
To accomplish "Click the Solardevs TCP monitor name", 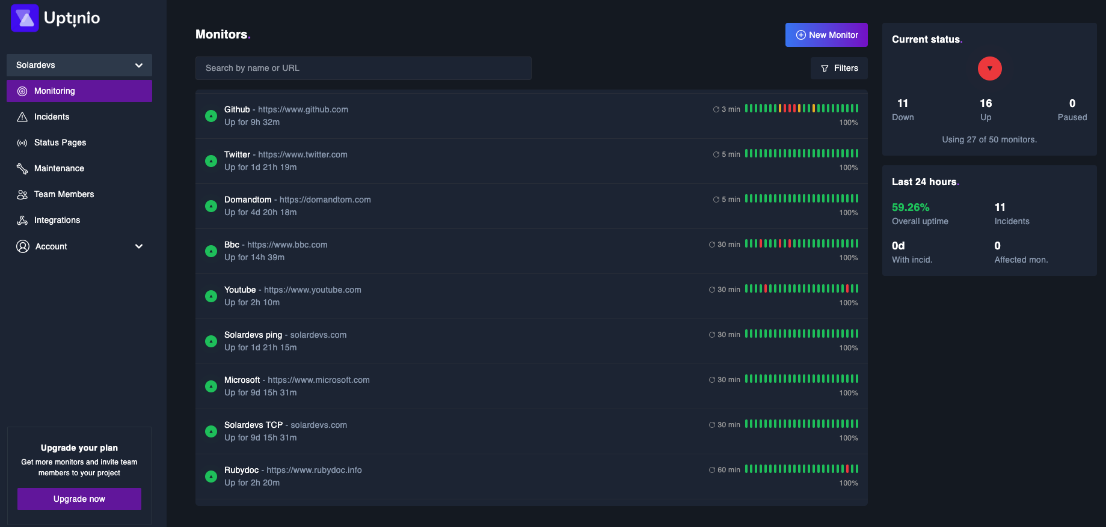I will click(253, 425).
